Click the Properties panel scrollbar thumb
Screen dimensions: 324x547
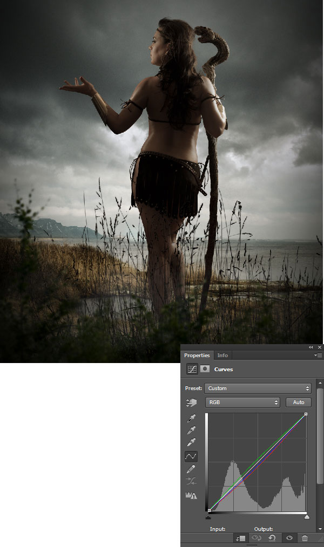pos(320,436)
